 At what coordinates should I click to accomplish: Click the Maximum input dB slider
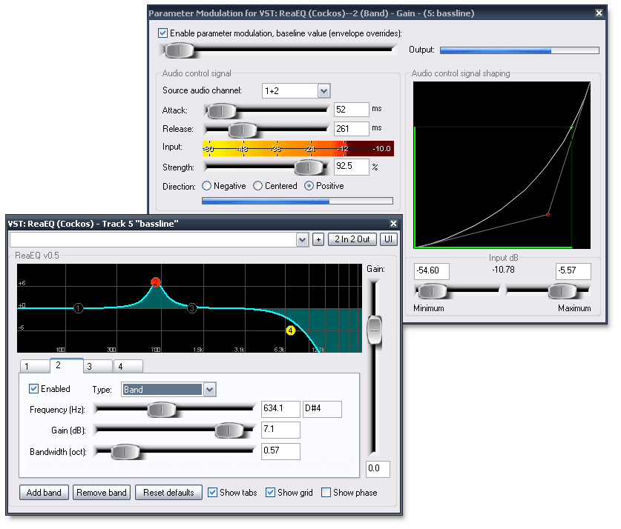coord(562,291)
